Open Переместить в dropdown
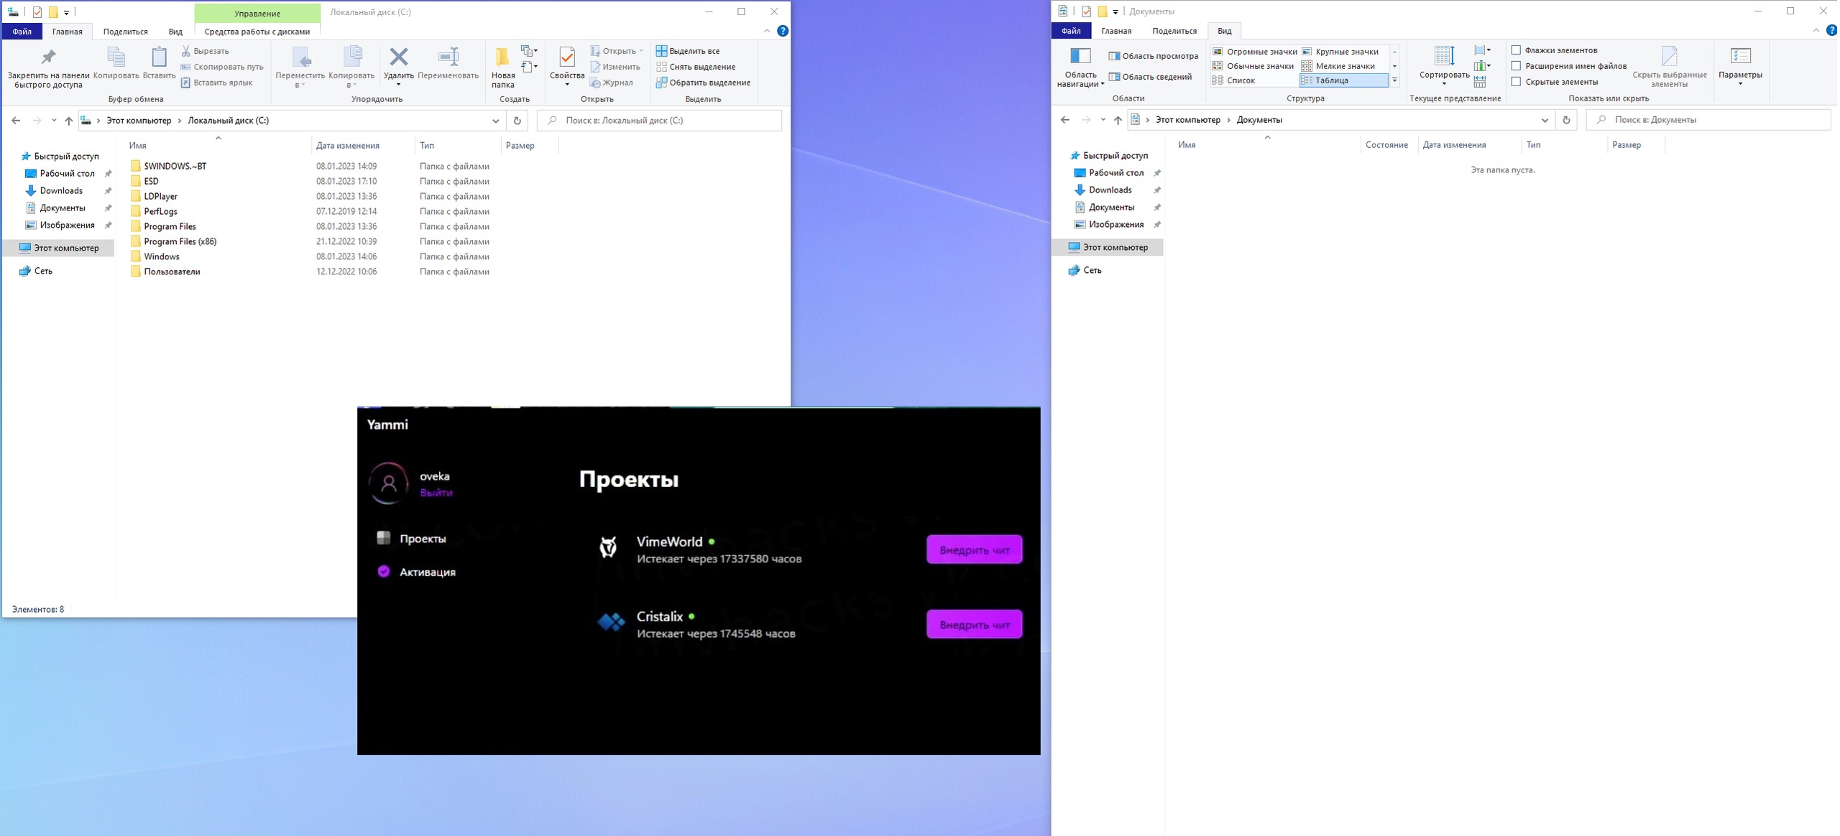The width and height of the screenshot is (1840, 836). (x=300, y=68)
